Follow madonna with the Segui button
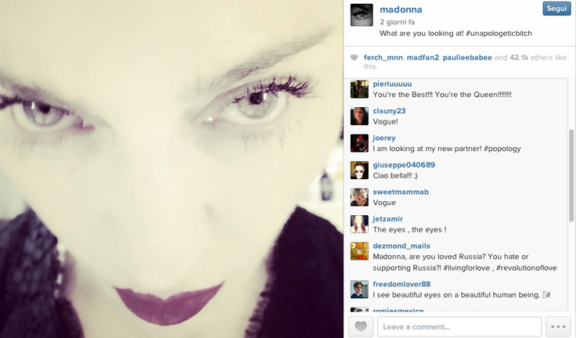576x338 pixels. click(556, 9)
